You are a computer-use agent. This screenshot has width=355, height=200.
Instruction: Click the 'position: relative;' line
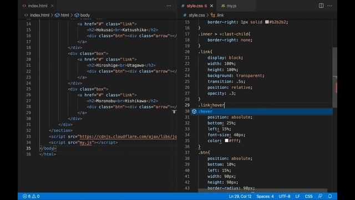click(230, 87)
